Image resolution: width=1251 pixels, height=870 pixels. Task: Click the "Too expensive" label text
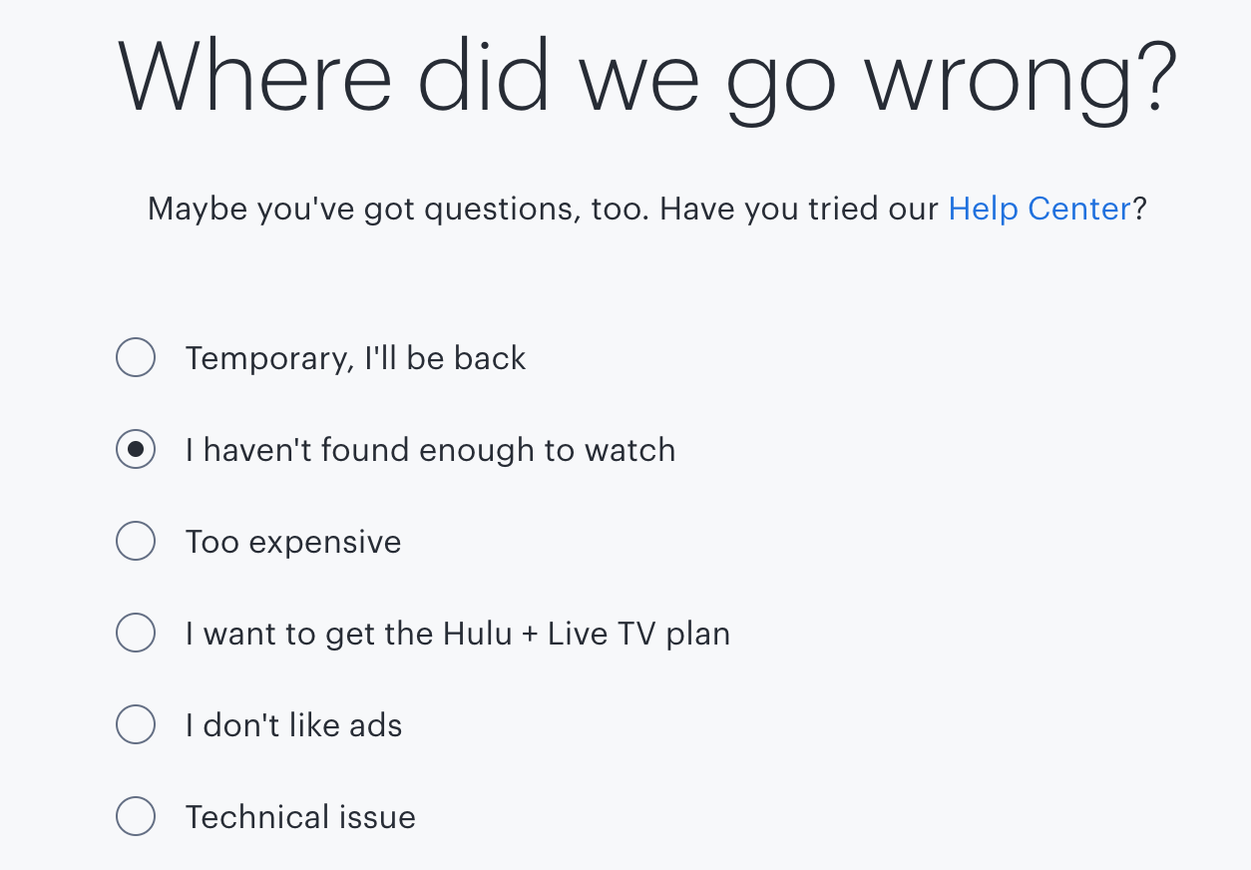[x=293, y=542]
